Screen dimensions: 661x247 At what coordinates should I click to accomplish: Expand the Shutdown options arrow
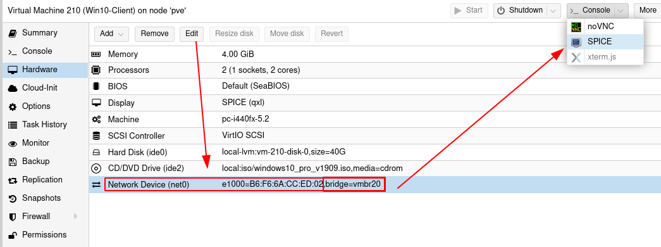tap(553, 11)
